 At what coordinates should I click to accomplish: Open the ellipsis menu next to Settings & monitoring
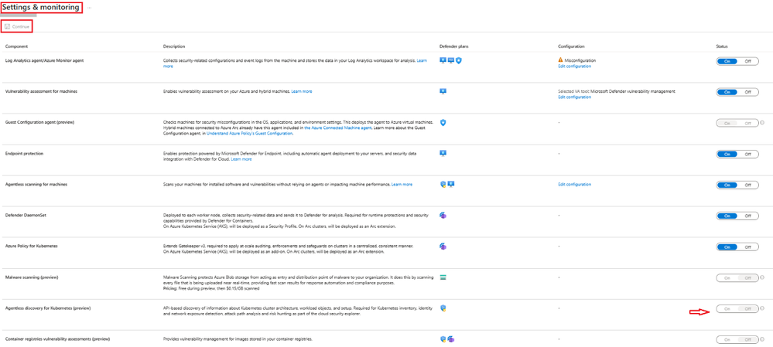pyautogui.click(x=89, y=9)
